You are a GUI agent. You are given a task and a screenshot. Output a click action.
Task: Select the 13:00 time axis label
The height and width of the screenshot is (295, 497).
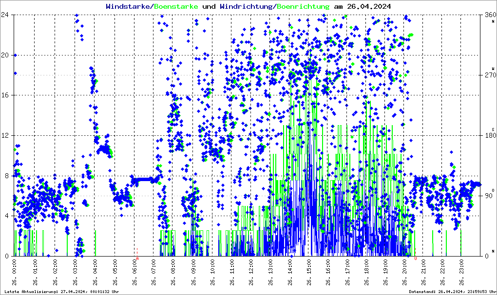[x=270, y=273]
